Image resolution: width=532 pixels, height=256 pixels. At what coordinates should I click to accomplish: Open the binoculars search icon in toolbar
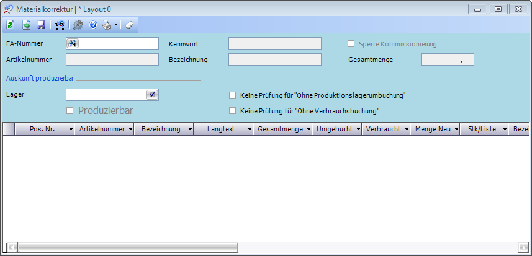(60, 25)
